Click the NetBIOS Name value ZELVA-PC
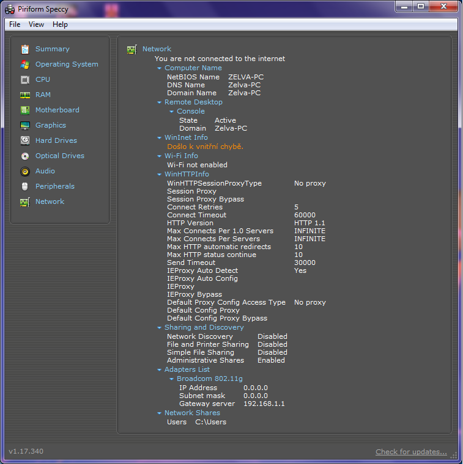Screen dimensions: 463x464 click(246, 77)
